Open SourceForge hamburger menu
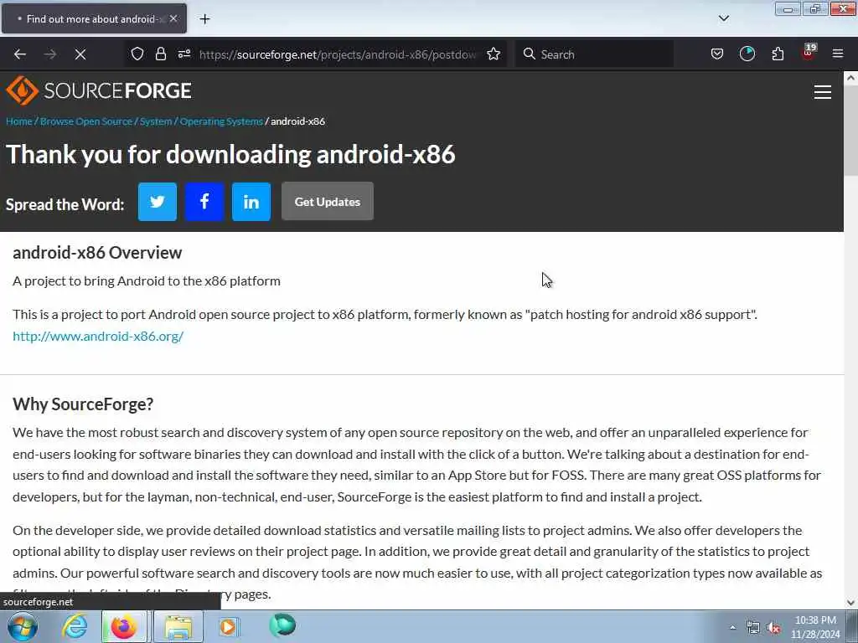858x643 pixels. tap(823, 92)
